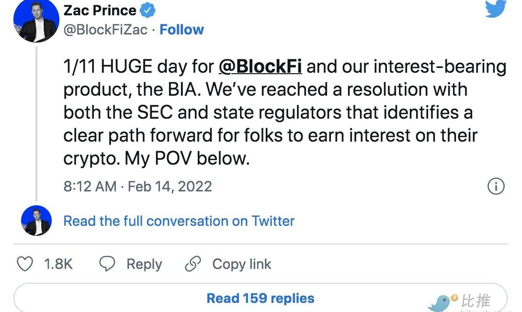
Task: Read the full conversation on Twitter
Action: pyautogui.click(x=179, y=221)
